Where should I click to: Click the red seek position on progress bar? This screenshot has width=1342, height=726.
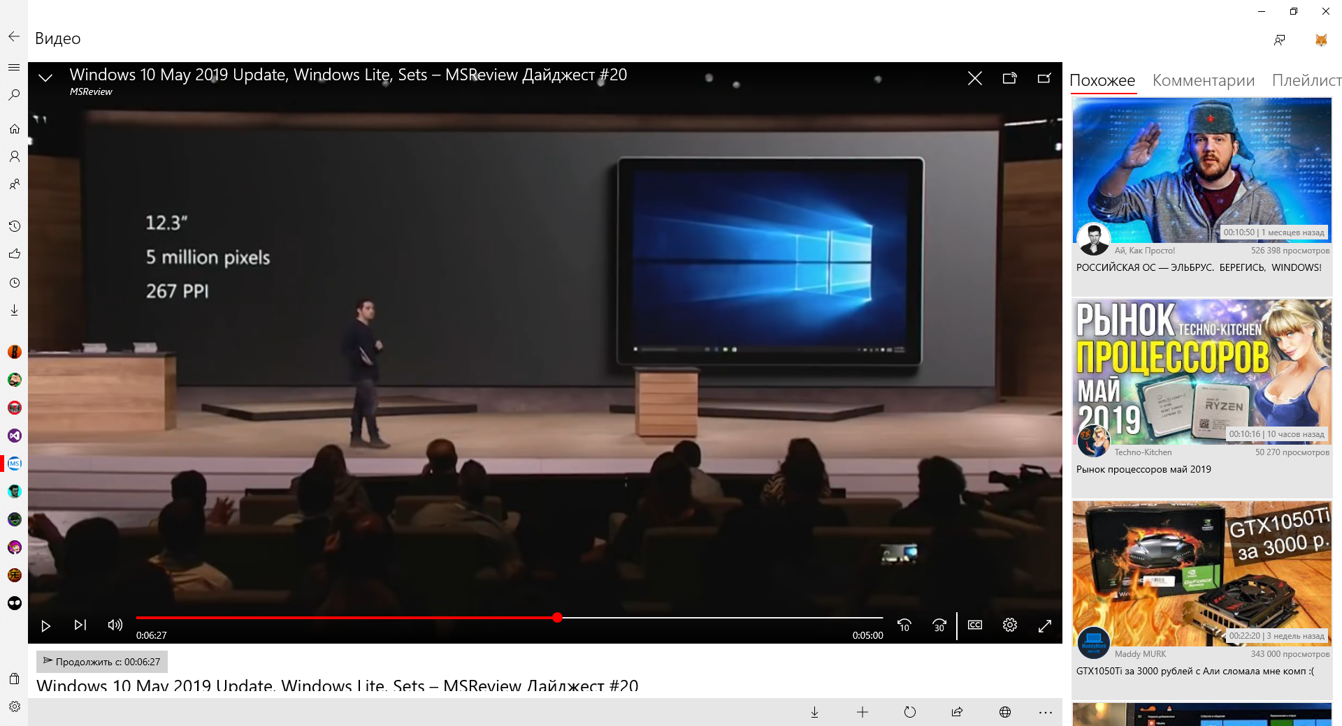pyautogui.click(x=557, y=618)
